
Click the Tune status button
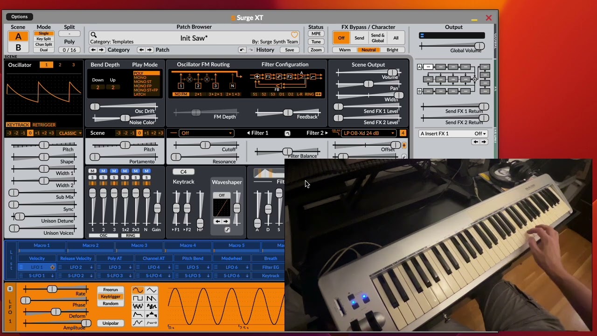pyautogui.click(x=316, y=42)
